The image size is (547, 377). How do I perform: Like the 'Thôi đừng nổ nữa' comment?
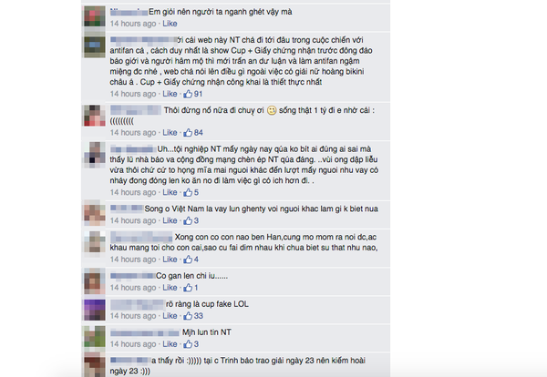170,132
